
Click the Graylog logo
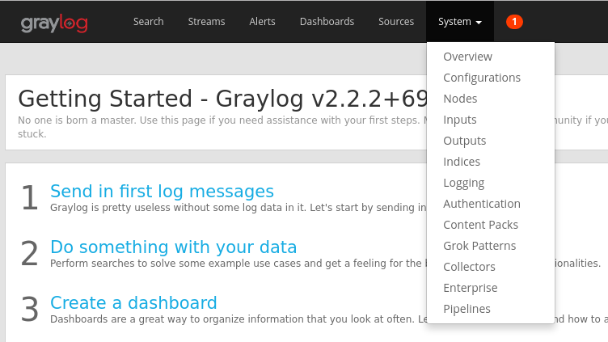click(x=53, y=22)
